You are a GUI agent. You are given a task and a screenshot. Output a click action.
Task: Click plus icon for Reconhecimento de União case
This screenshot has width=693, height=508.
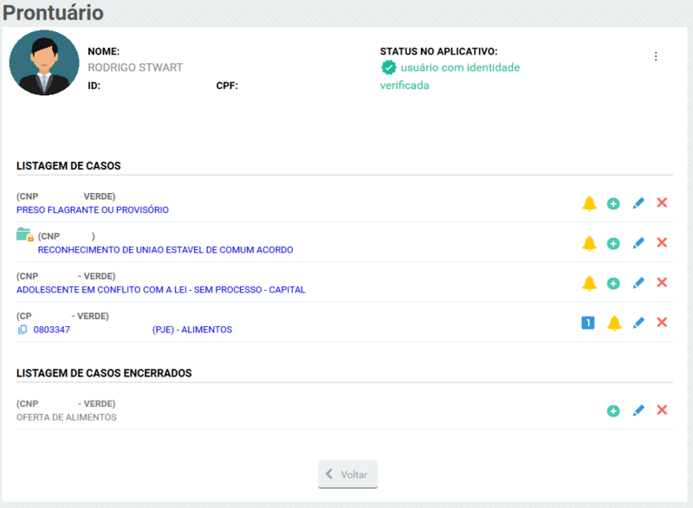tap(613, 243)
